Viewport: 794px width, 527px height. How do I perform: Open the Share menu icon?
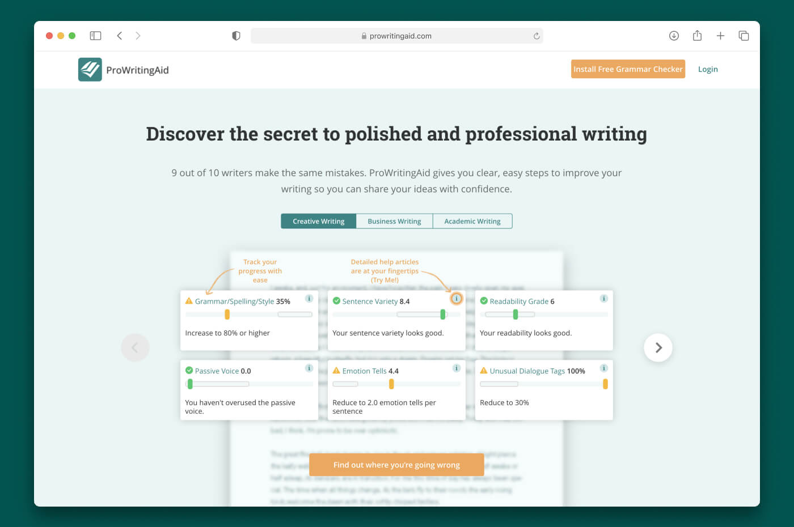tap(697, 36)
